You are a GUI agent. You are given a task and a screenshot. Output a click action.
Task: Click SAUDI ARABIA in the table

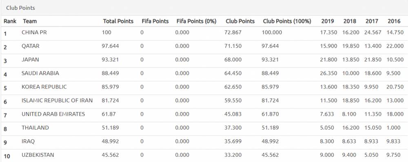40,73
